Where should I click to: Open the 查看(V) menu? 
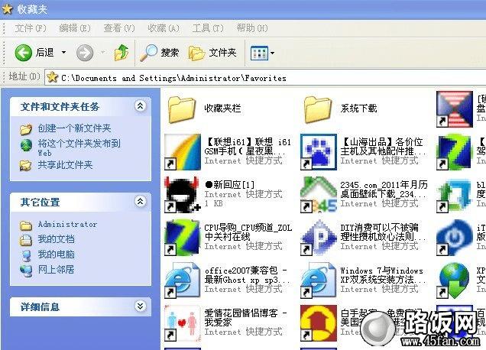pyautogui.click(x=119, y=28)
